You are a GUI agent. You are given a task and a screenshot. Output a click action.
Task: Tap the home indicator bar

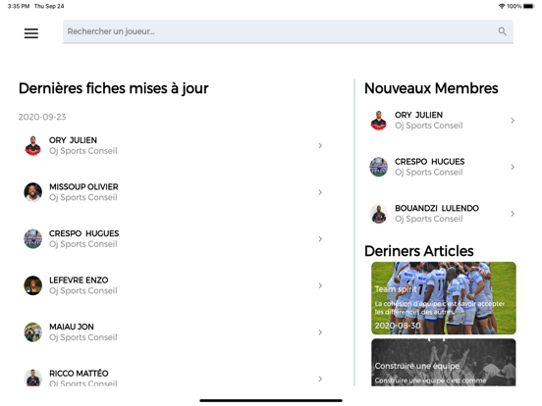(271, 400)
